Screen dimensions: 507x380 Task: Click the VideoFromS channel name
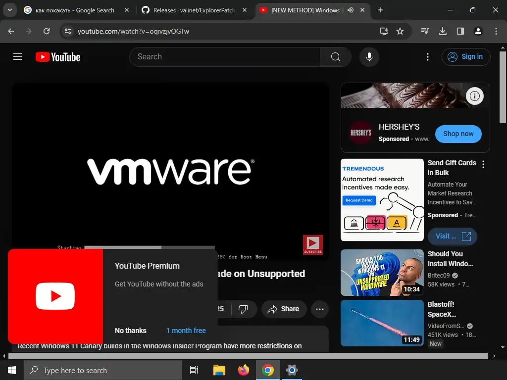tap(446, 326)
